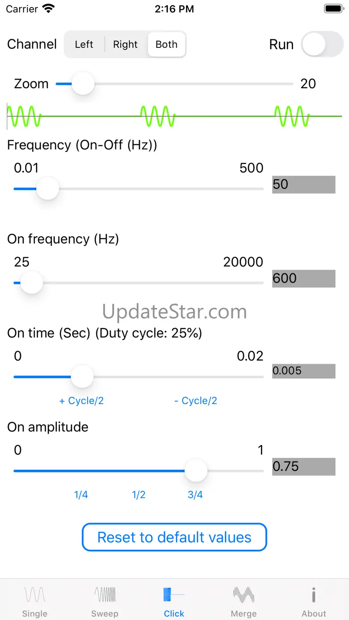This screenshot has width=349, height=620.
Task: Open the Merge tab waveform icon
Action: pos(243,595)
